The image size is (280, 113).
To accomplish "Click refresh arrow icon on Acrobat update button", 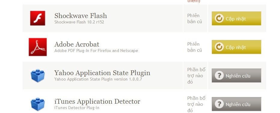I will (x=219, y=47).
